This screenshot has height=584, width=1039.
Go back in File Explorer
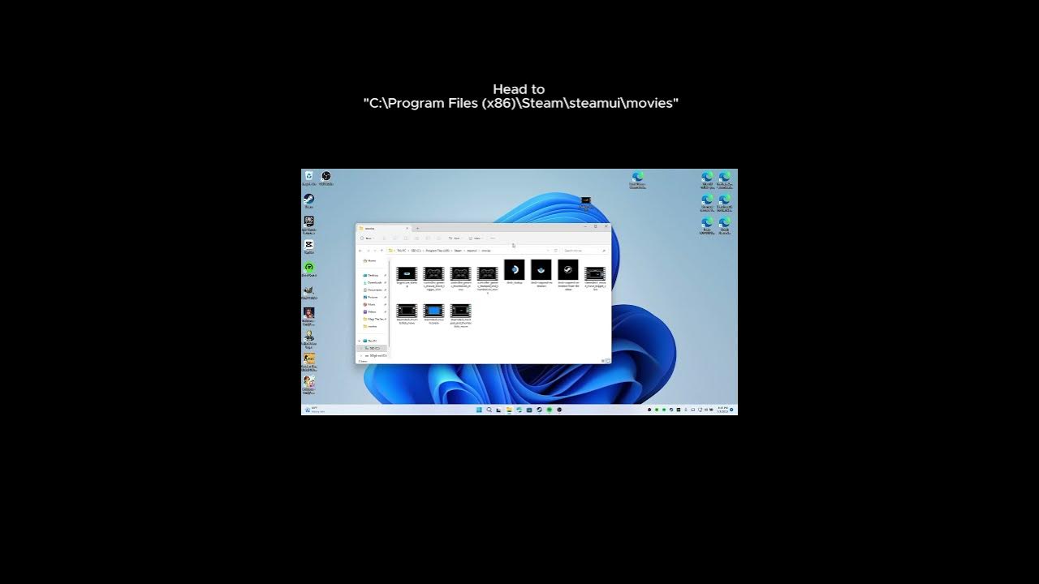click(360, 251)
